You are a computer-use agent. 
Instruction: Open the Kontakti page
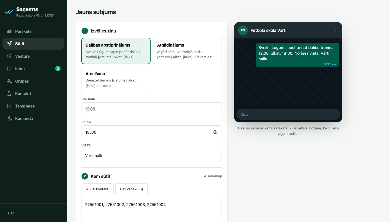click(34, 94)
